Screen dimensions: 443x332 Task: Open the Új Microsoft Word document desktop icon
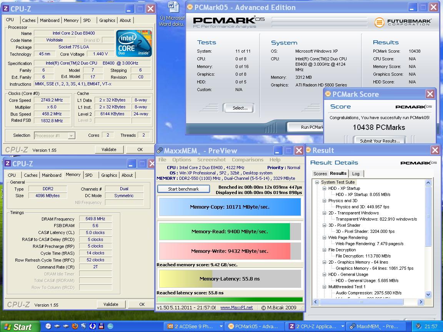[x=173, y=14]
